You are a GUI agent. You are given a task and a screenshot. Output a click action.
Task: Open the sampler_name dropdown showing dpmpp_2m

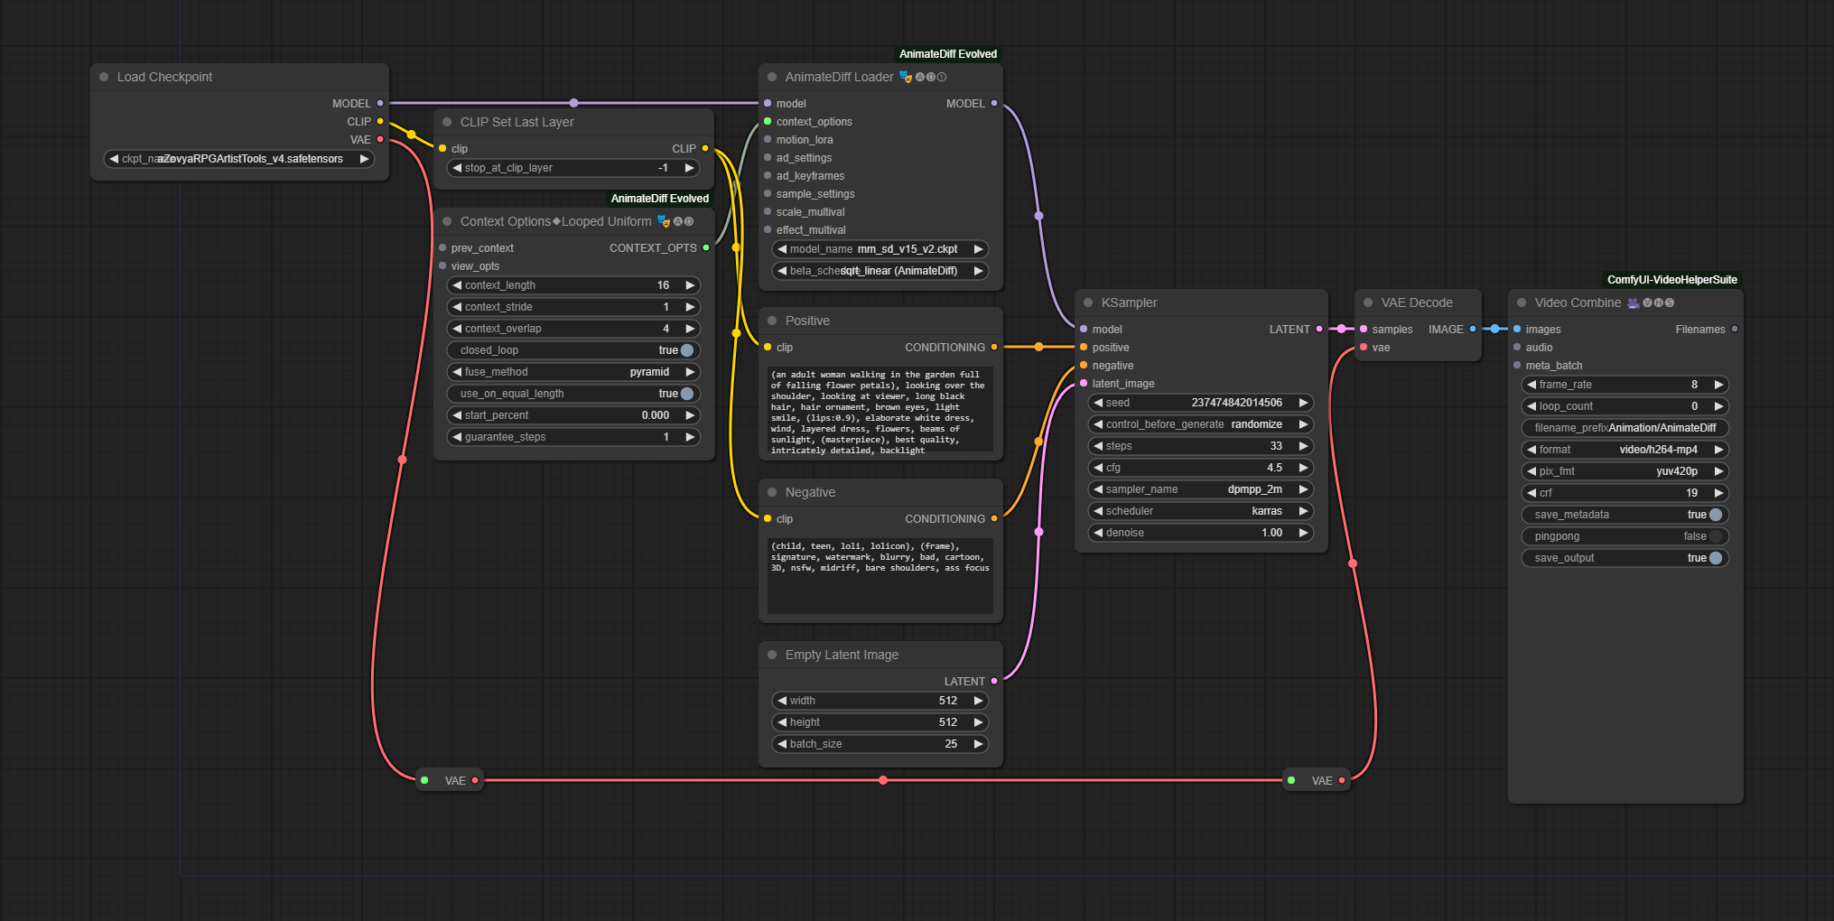point(1201,489)
